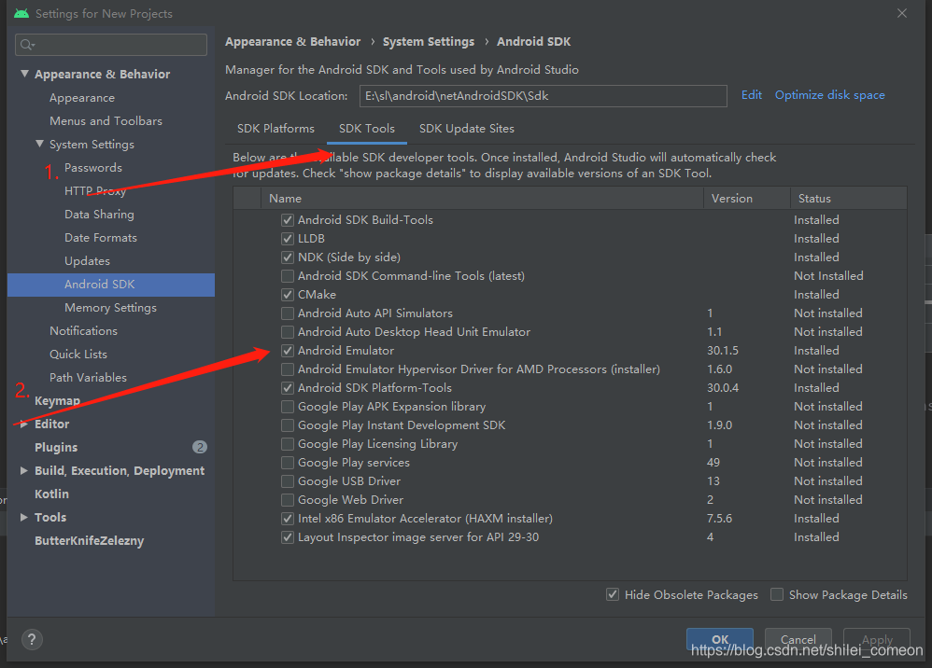Expand the Editor tree node
This screenshot has width=932, height=668.
pyautogui.click(x=24, y=424)
